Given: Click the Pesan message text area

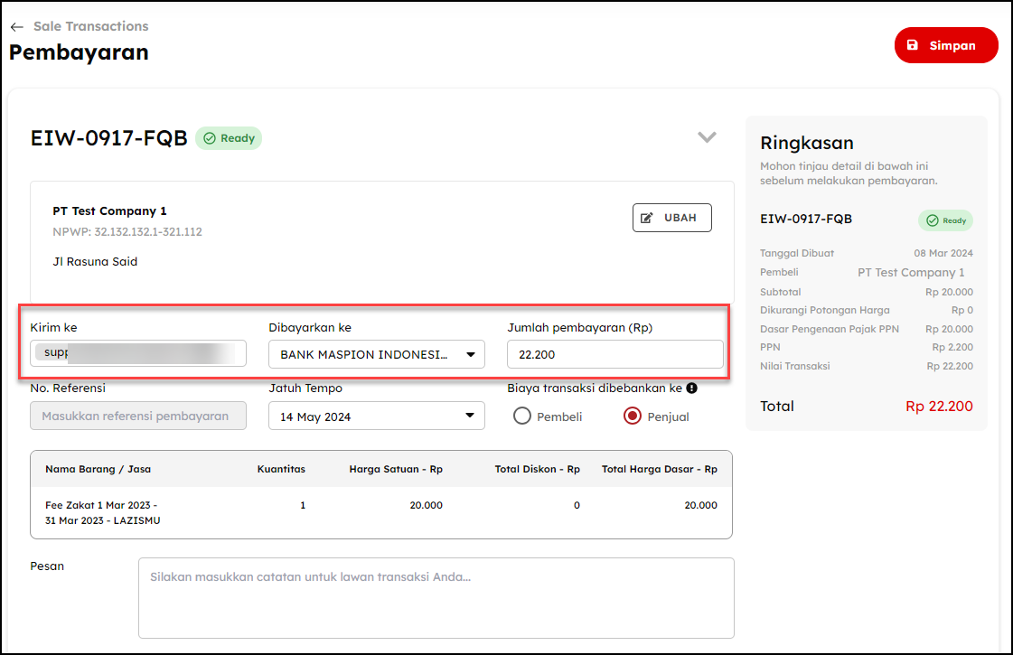Looking at the screenshot, I should tap(436, 597).
